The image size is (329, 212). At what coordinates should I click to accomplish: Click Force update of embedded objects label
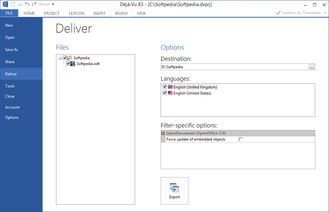coord(196,139)
